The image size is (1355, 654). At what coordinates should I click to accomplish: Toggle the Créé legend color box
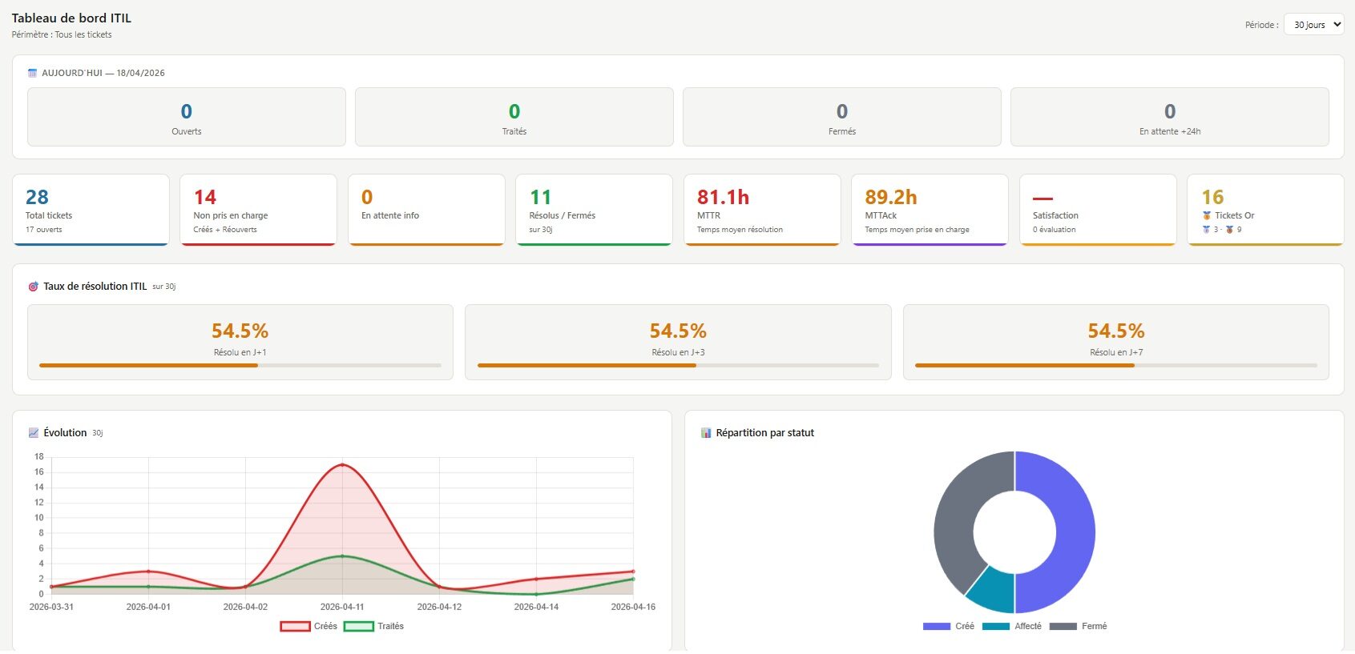pos(937,626)
